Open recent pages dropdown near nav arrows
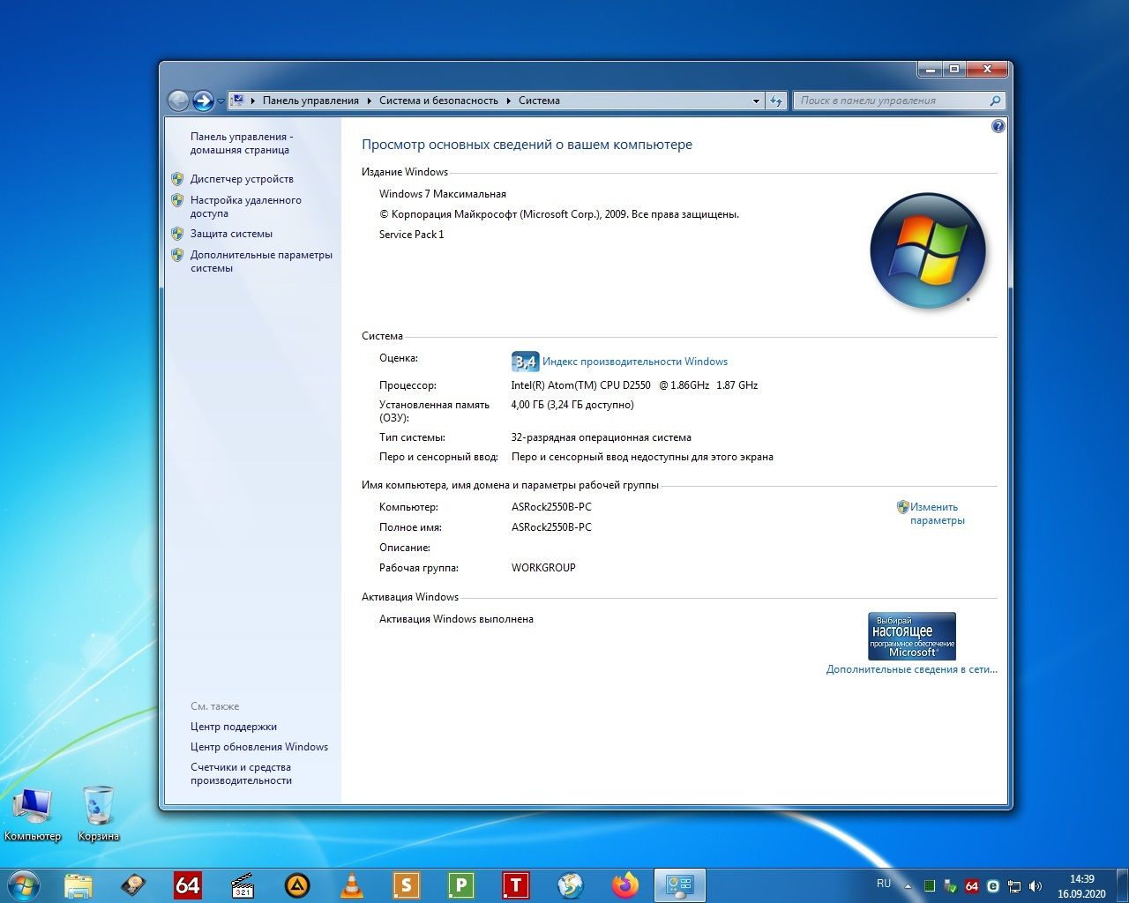Viewport: 1129px width, 903px height. tap(221, 101)
